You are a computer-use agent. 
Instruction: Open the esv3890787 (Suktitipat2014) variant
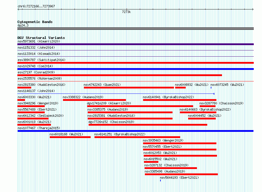[42, 60]
